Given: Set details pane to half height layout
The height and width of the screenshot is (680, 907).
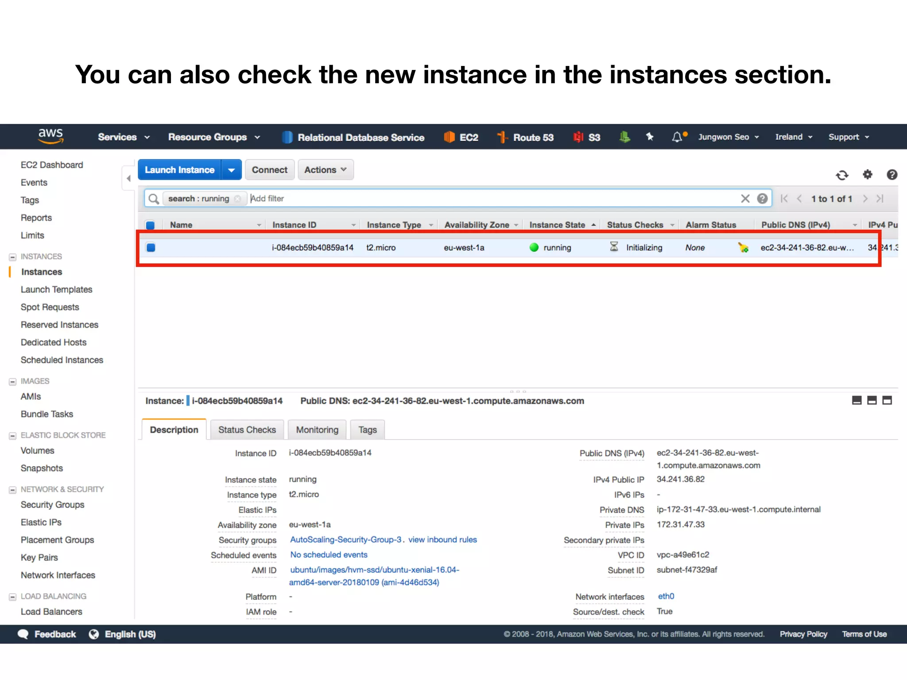Looking at the screenshot, I should [x=872, y=401].
